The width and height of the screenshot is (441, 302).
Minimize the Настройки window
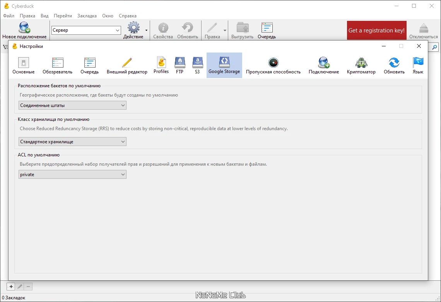[384, 46]
